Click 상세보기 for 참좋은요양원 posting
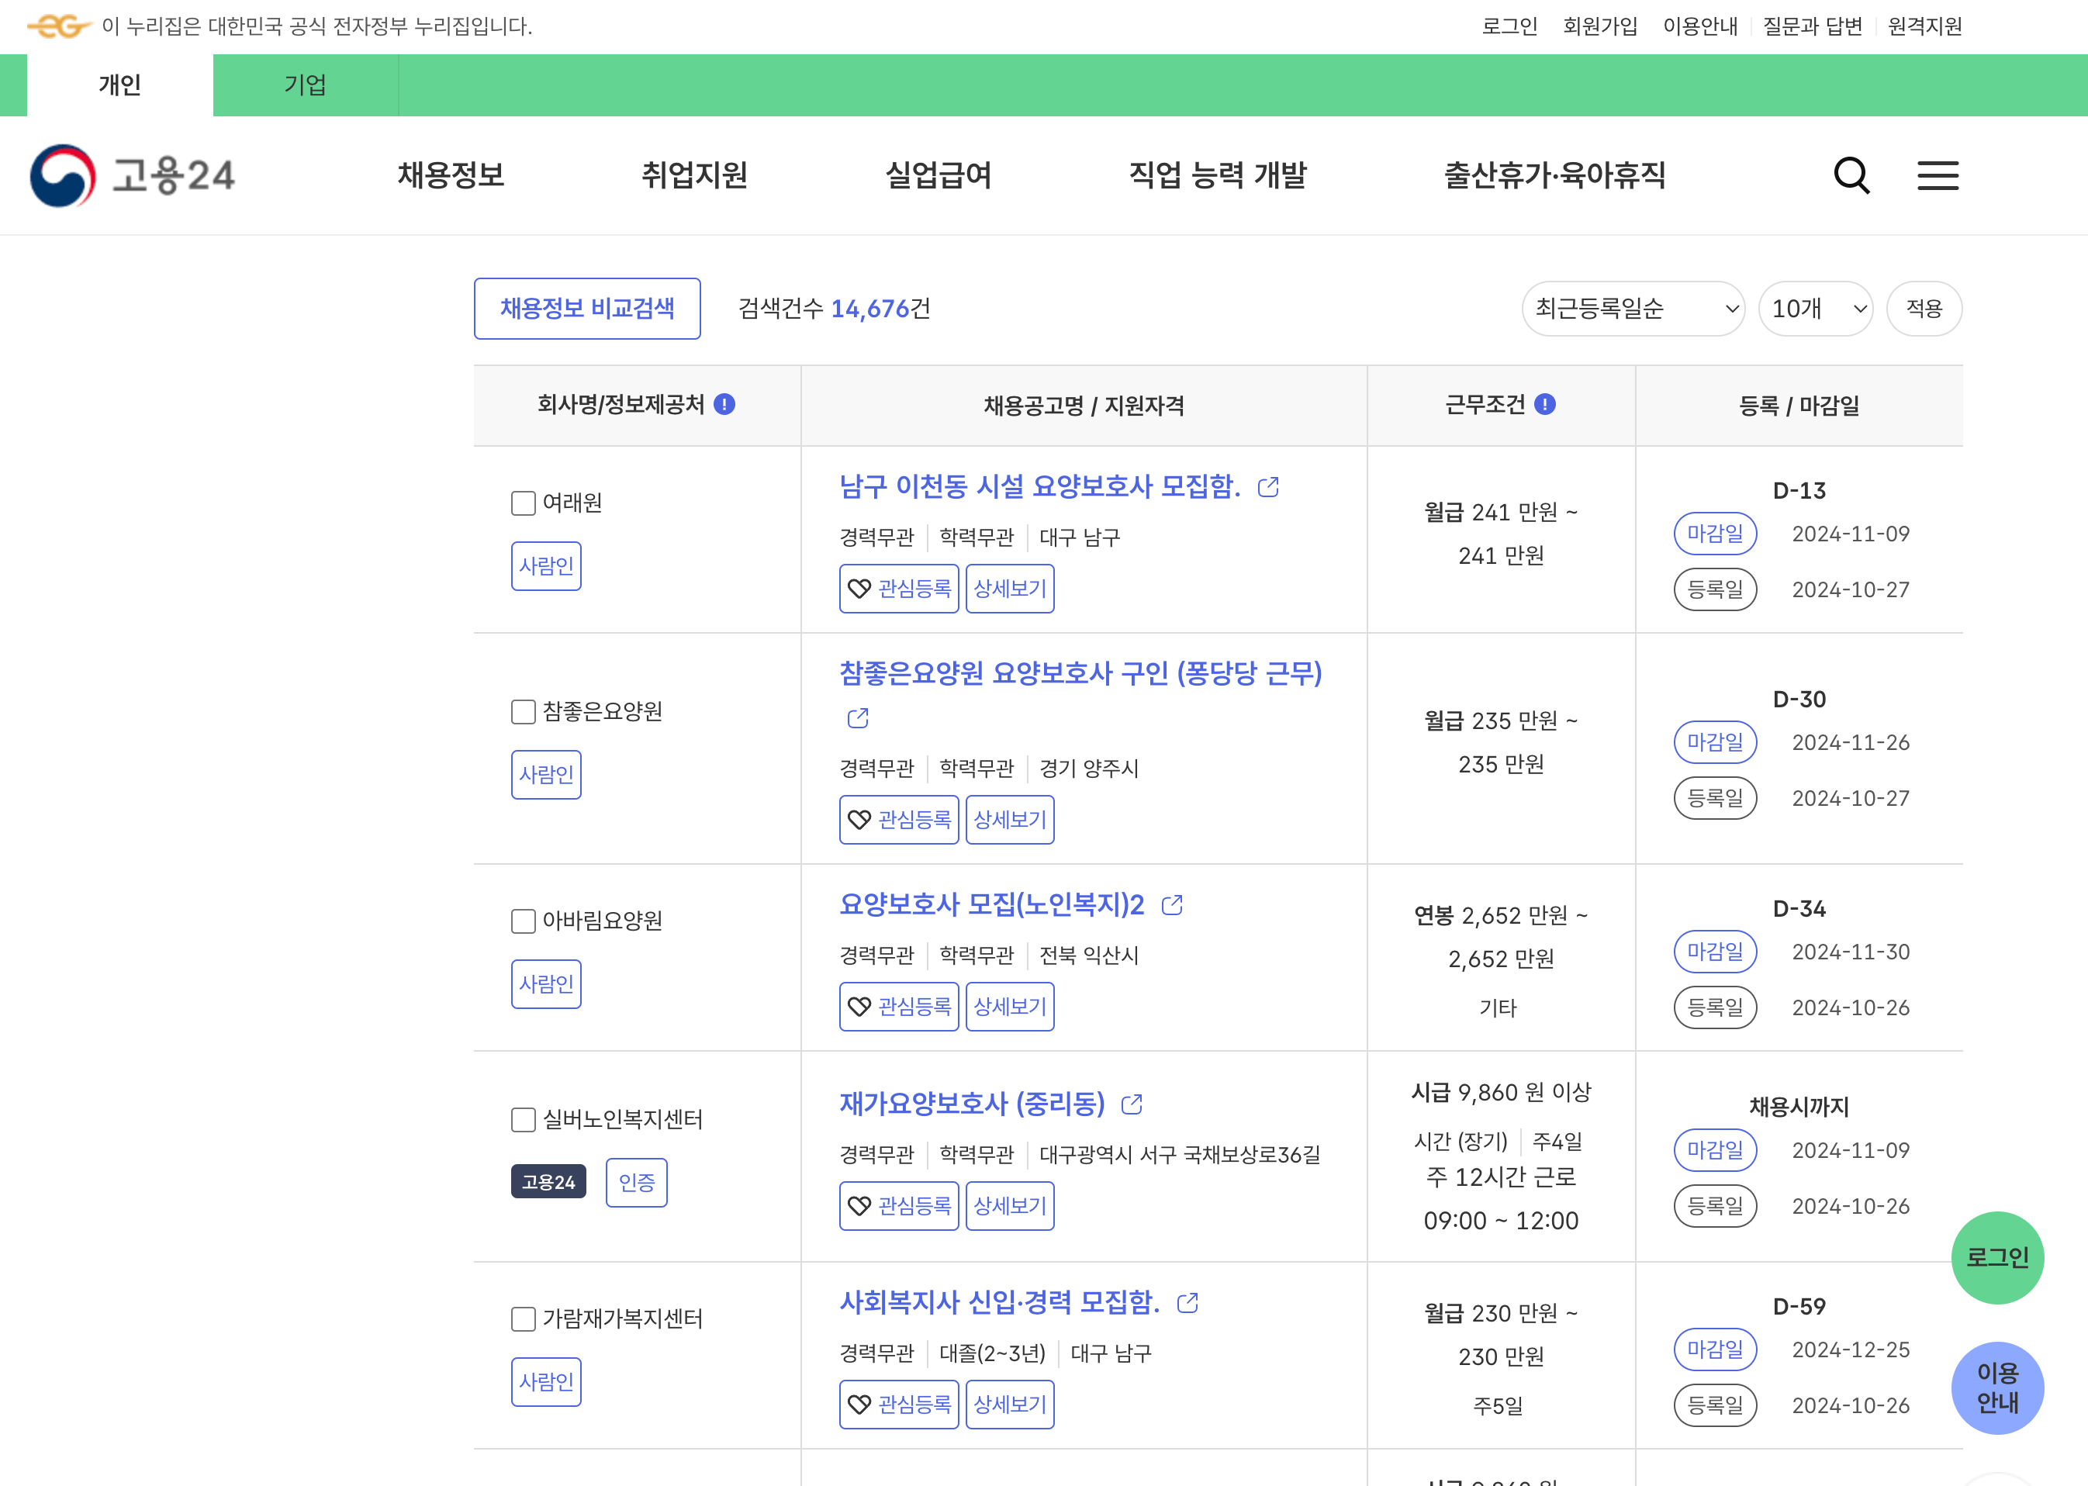Screen dimensions: 2088x1486 [x=1010, y=820]
